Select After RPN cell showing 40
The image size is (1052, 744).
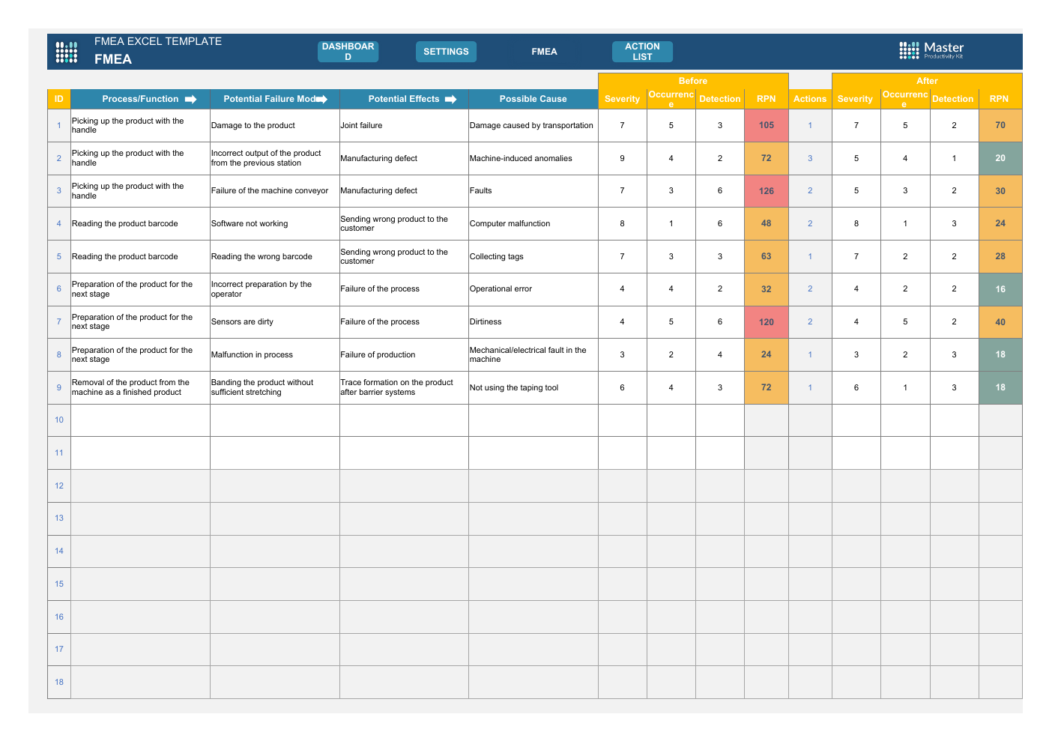pos(1000,321)
